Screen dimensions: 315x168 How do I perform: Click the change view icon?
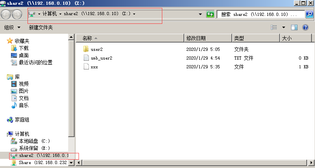(274, 27)
